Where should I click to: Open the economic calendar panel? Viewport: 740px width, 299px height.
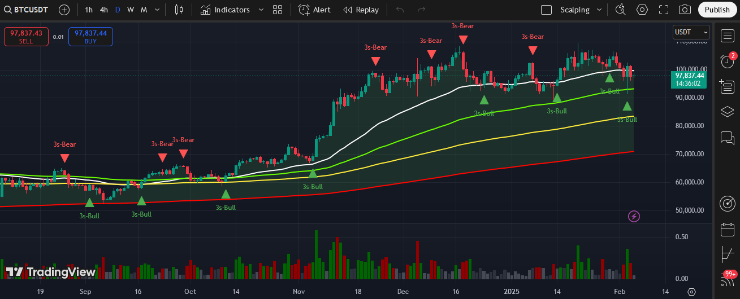point(727,230)
